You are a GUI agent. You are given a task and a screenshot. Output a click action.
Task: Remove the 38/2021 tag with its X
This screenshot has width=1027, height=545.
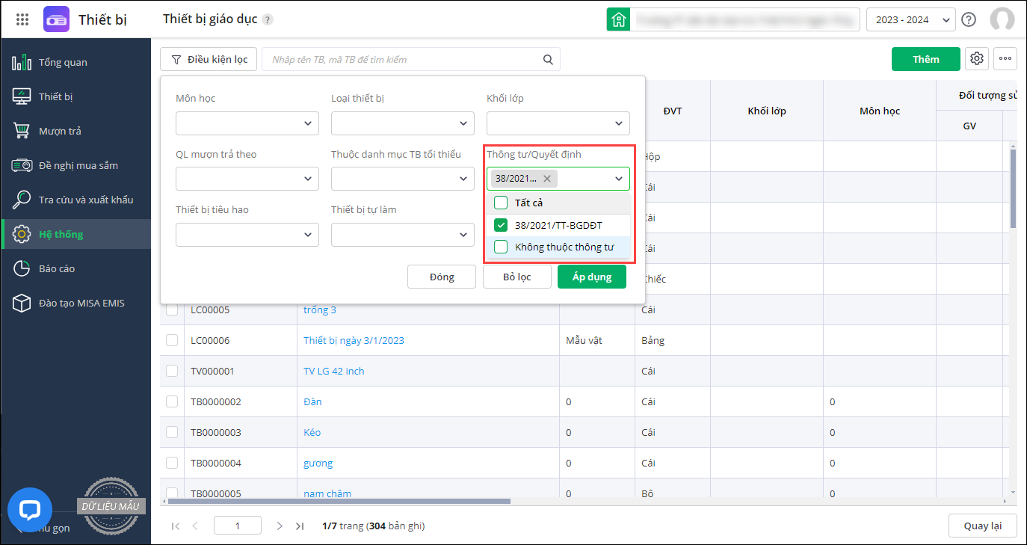[x=547, y=179]
